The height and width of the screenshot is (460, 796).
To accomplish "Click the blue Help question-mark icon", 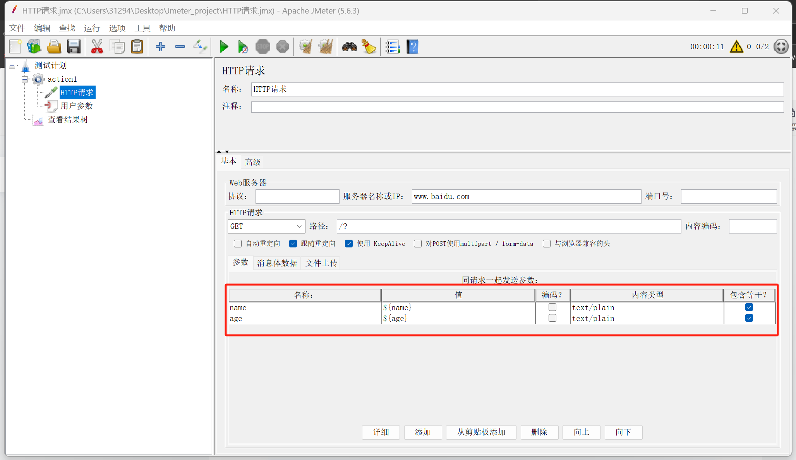I will tap(413, 47).
